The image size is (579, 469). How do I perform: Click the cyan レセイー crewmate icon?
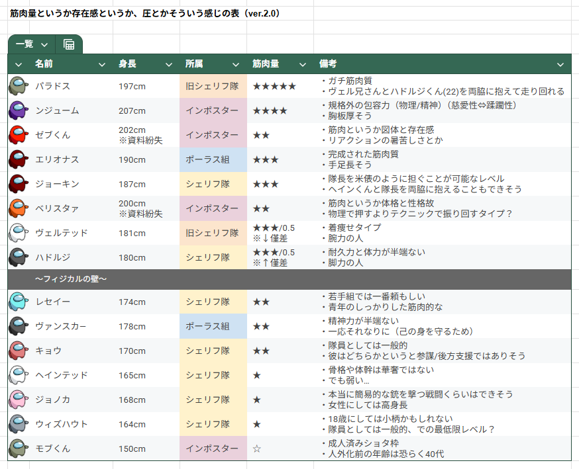pyautogui.click(x=19, y=302)
